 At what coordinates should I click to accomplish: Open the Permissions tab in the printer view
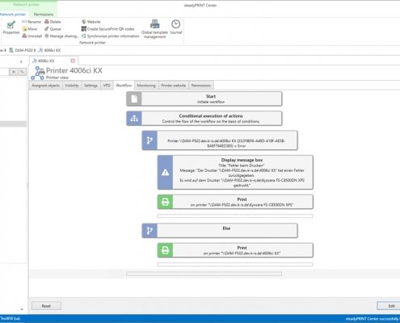click(201, 86)
